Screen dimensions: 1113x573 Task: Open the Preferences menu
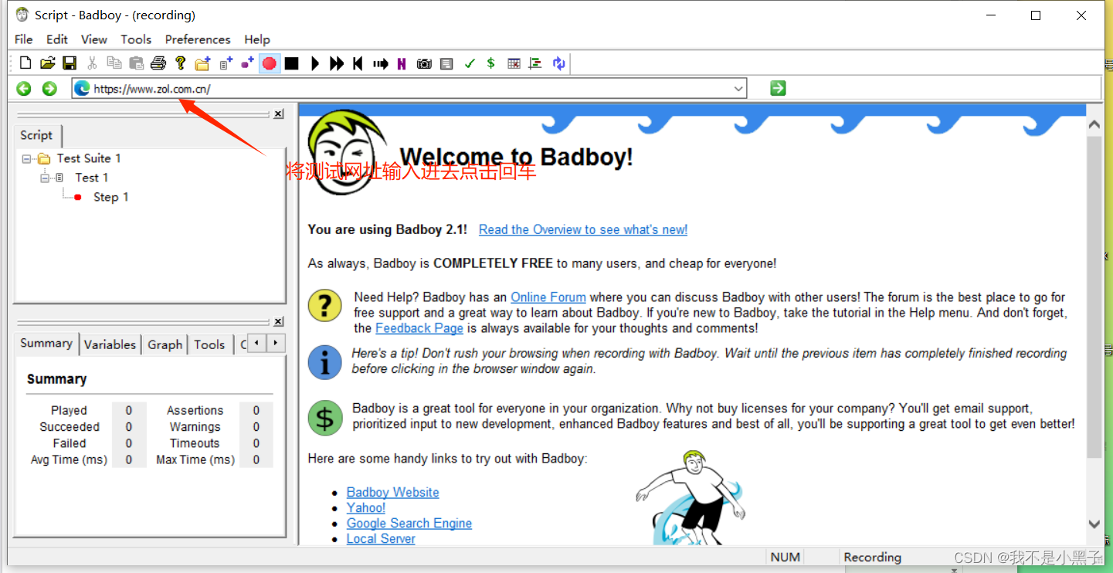coord(198,39)
